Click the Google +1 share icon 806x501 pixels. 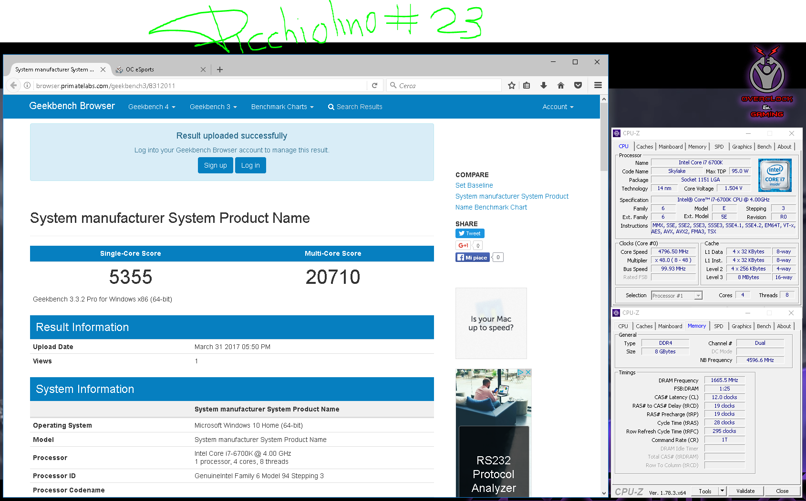463,245
